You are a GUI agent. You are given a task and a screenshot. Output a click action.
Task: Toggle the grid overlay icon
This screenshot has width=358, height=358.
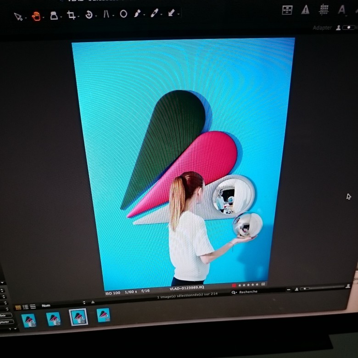coord(324,10)
